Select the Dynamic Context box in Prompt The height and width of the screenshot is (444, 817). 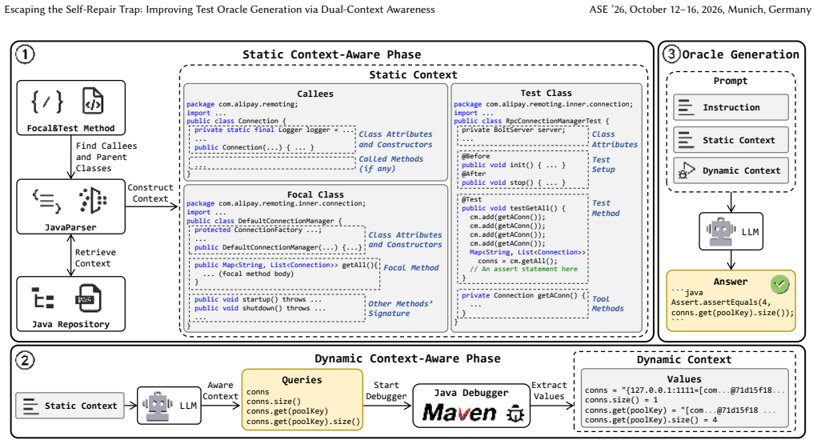pyautogui.click(x=731, y=170)
